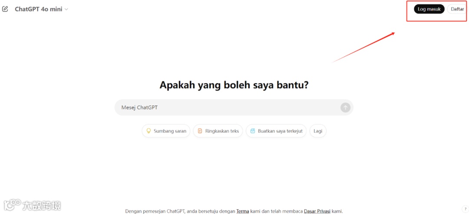Open the ChatGPT 4o mini model dropdown
Image resolution: width=469 pixels, height=214 pixels.
[42, 9]
